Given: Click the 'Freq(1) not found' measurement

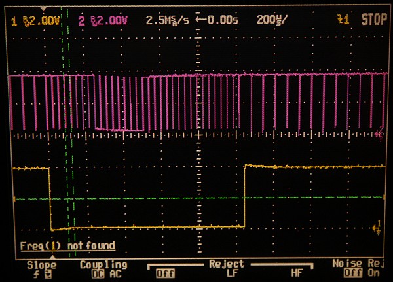Looking at the screenshot, I should (67, 246).
